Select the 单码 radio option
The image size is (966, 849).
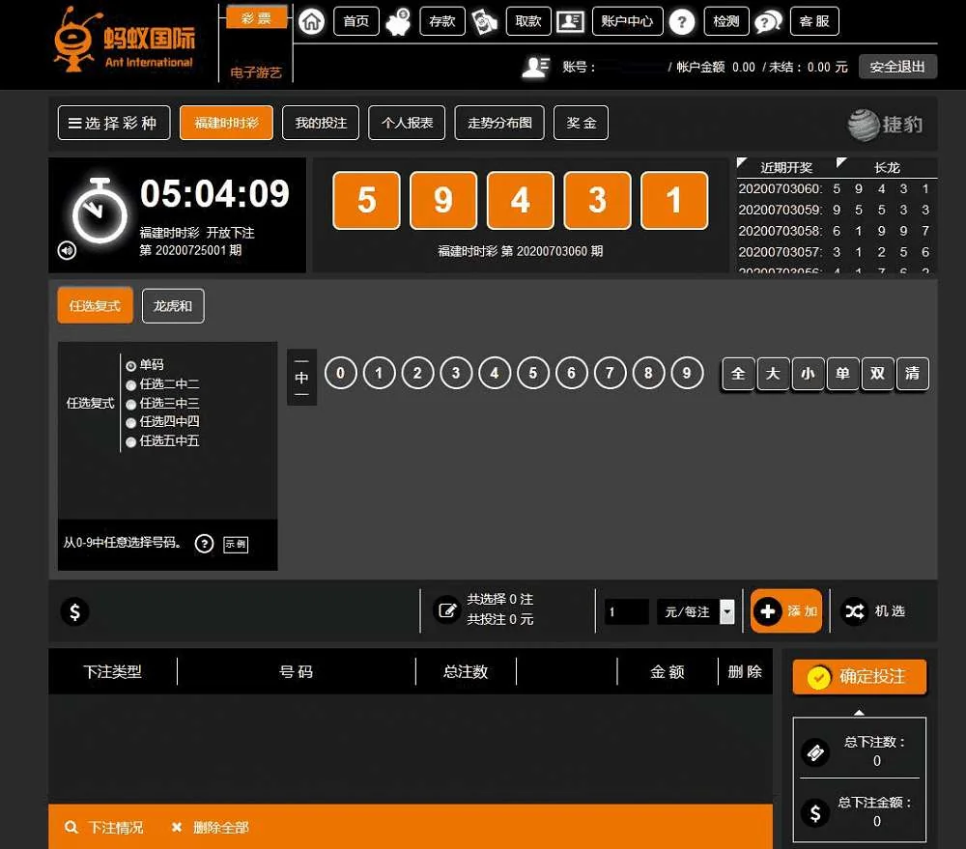[131, 365]
